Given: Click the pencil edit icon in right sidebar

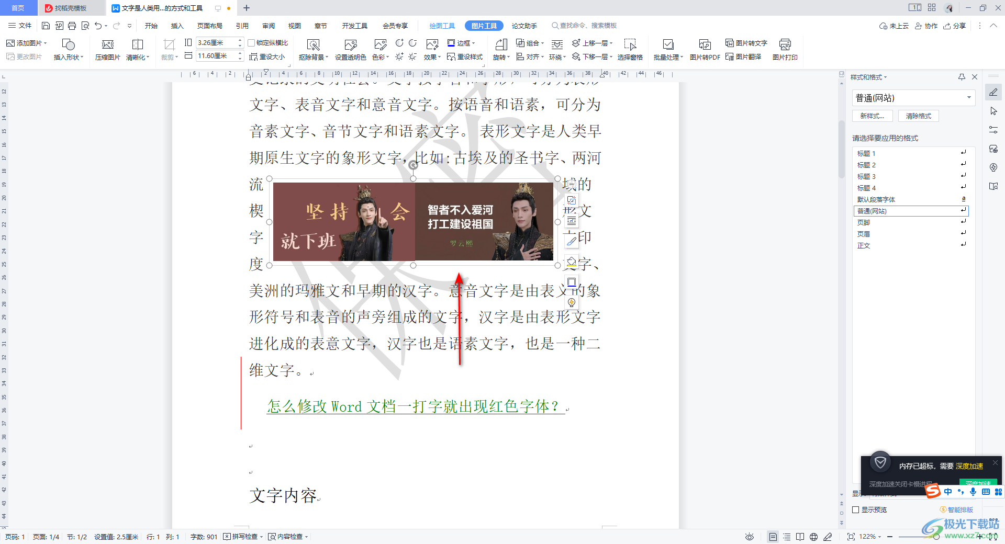Looking at the screenshot, I should click(x=993, y=92).
